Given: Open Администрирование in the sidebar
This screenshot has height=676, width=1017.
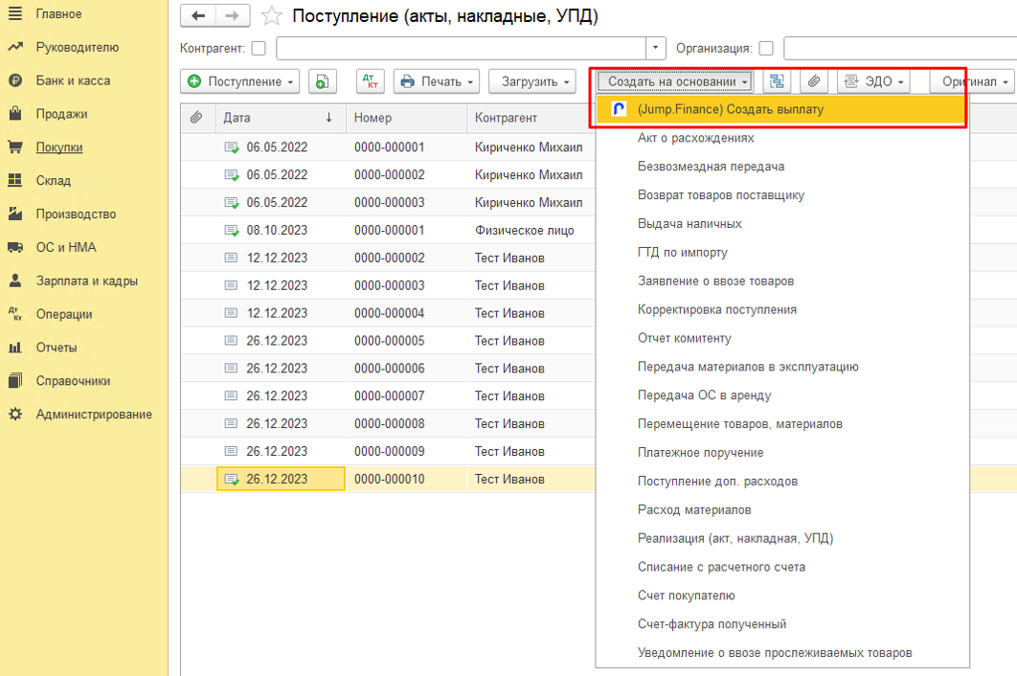Looking at the screenshot, I should point(94,415).
